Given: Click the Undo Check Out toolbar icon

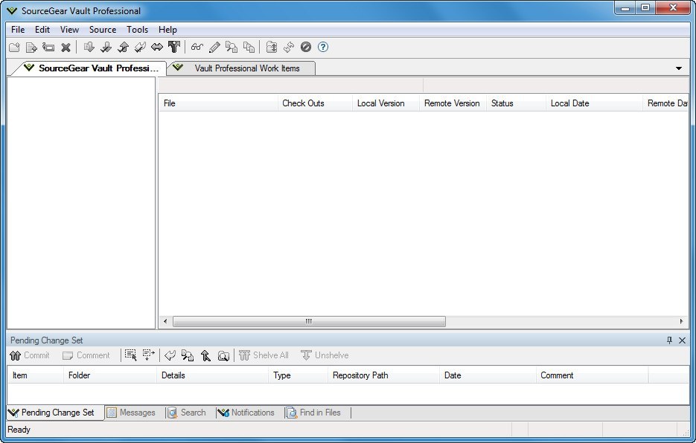Looking at the screenshot, I should click(140, 47).
